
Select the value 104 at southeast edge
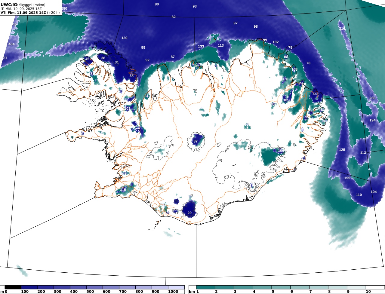374,192
